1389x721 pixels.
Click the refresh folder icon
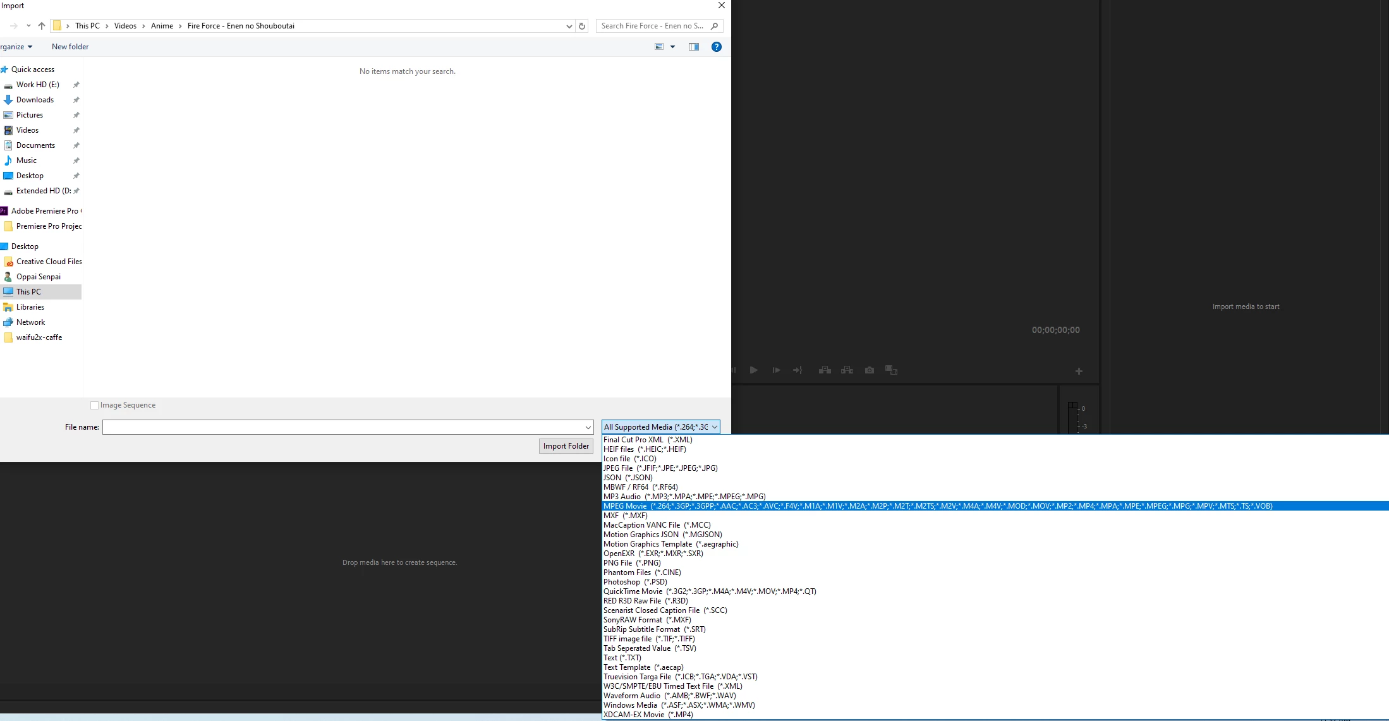582,26
